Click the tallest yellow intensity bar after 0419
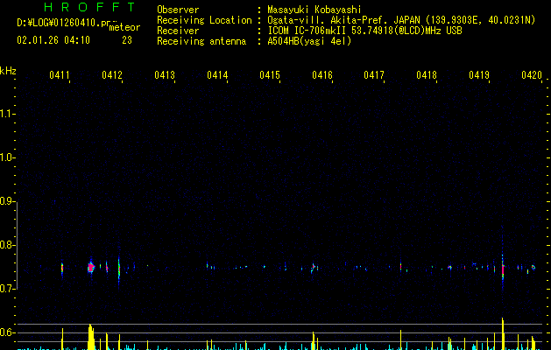Screen dimensions: 551x350 [x=503, y=334]
